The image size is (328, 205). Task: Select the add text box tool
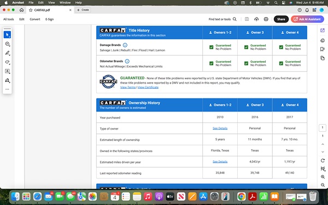[7, 71]
